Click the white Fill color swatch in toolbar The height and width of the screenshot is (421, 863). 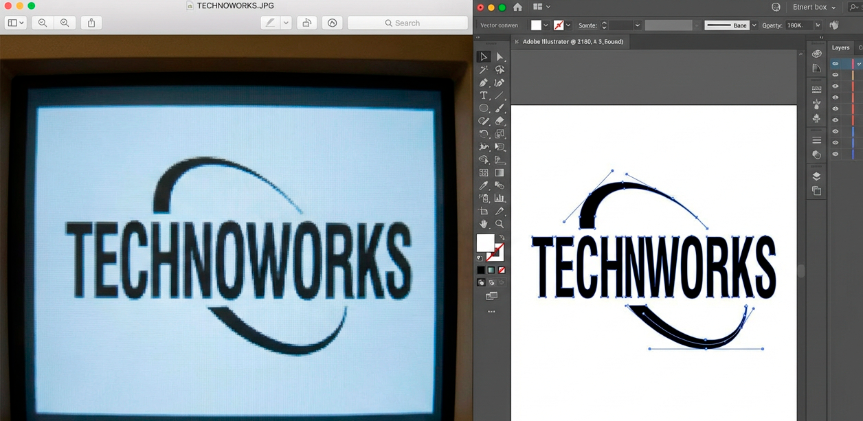click(x=484, y=242)
